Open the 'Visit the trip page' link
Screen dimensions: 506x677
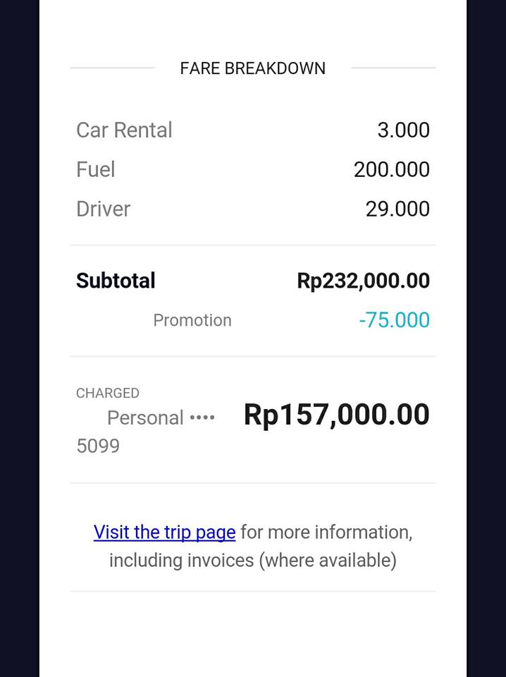point(164,532)
